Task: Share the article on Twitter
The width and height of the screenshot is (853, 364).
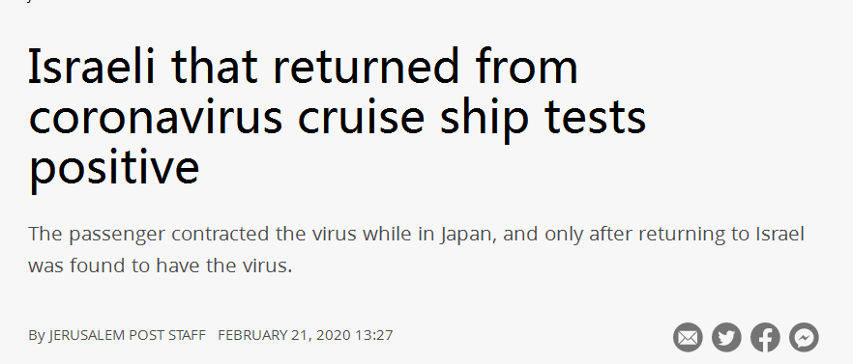Action: (726, 337)
